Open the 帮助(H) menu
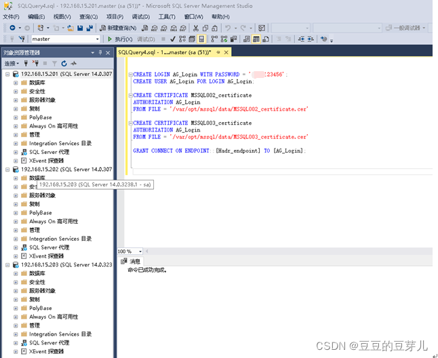The width and height of the screenshot is (438, 358). coord(220,17)
